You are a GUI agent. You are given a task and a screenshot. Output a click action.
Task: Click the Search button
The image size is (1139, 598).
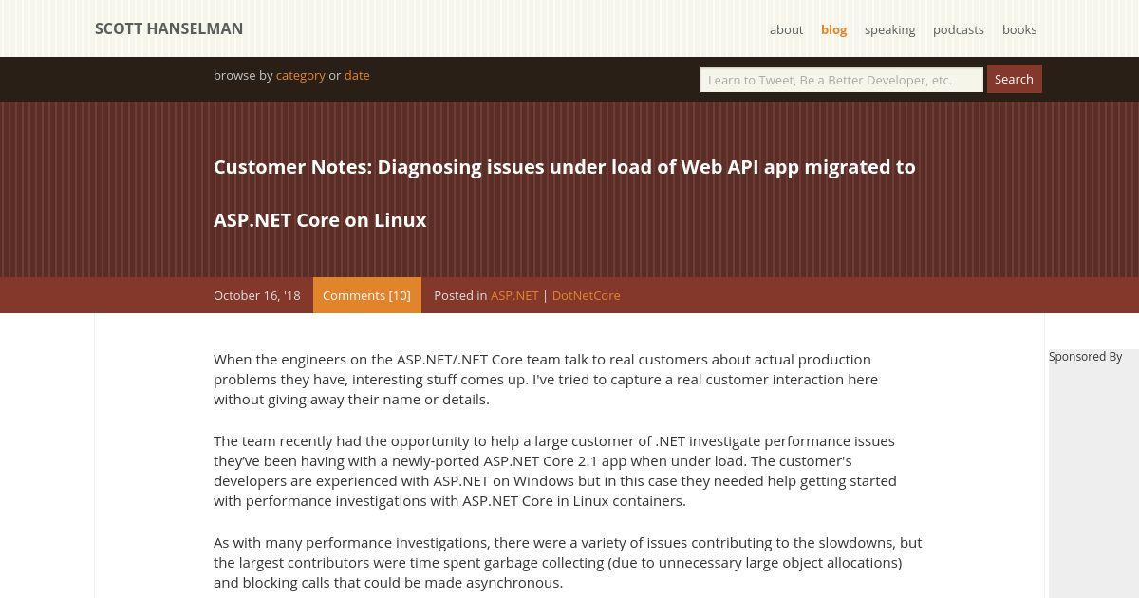coord(1014,79)
